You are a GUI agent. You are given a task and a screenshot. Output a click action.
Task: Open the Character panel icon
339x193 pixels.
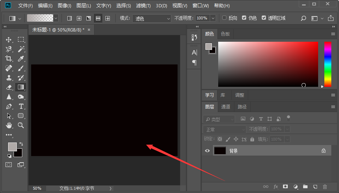(194, 52)
